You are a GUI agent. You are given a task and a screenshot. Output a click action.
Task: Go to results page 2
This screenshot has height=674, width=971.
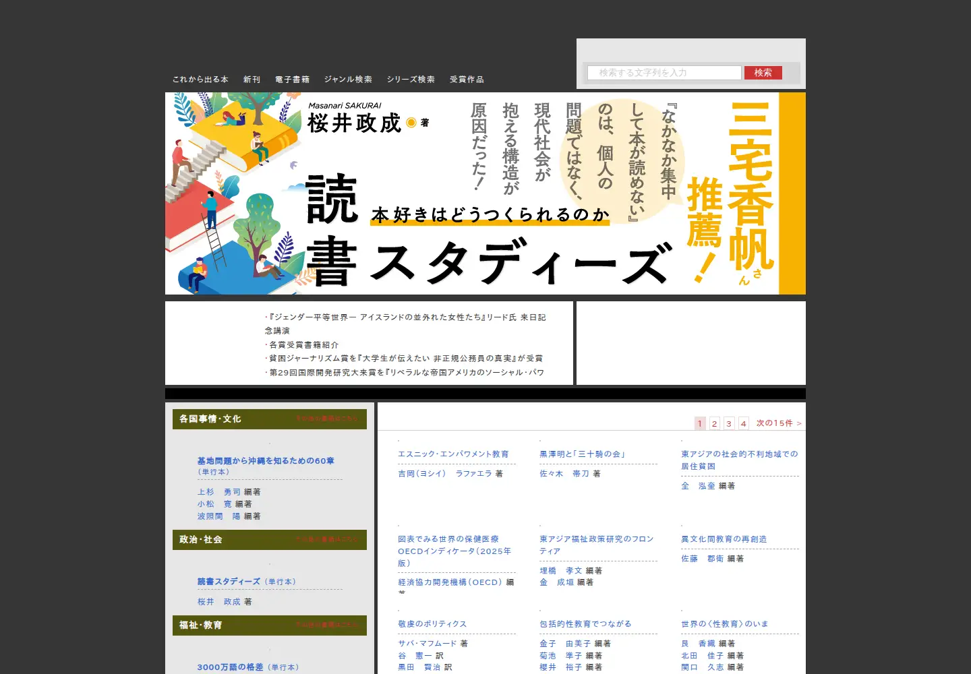coord(715,423)
